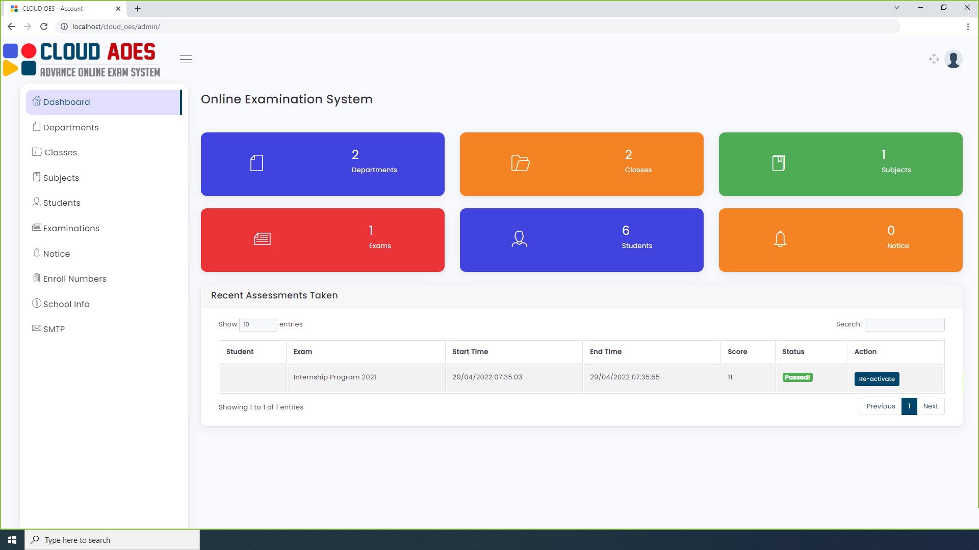Screen dimensions: 979x550
Task: Click the Next pagination button
Action: pyautogui.click(x=931, y=406)
